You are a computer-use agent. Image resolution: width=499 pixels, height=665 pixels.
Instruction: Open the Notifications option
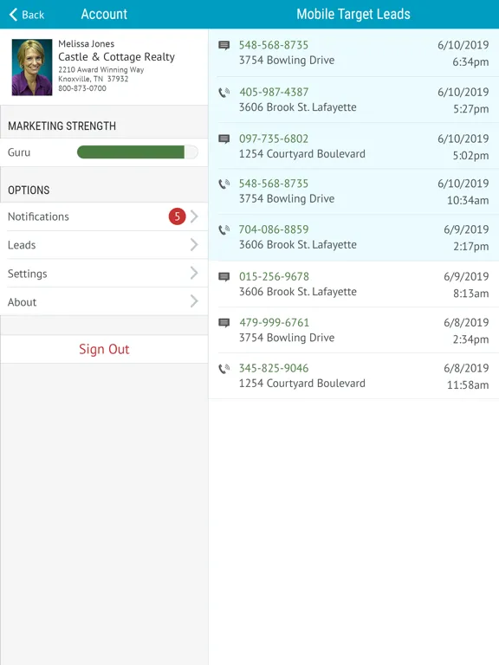click(104, 216)
